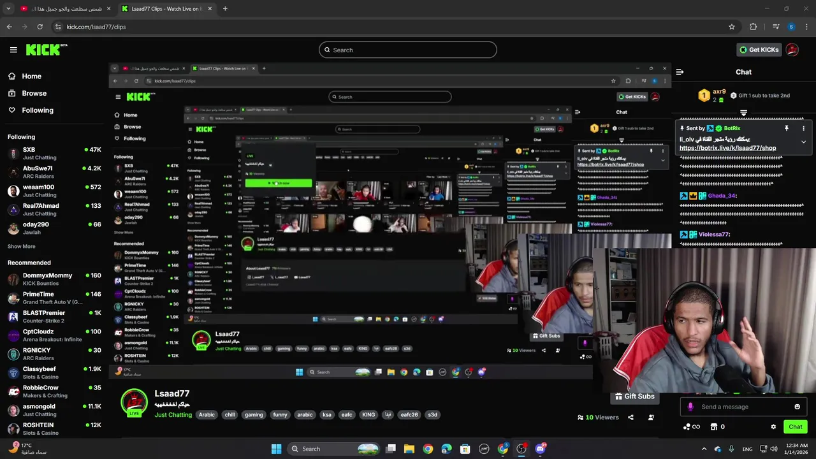Open the Windows Start menu
This screenshot has width=816, height=459.
tap(276, 449)
